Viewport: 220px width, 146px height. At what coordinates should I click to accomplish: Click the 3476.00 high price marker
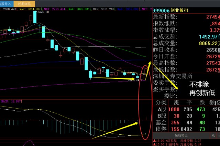[43, 12]
